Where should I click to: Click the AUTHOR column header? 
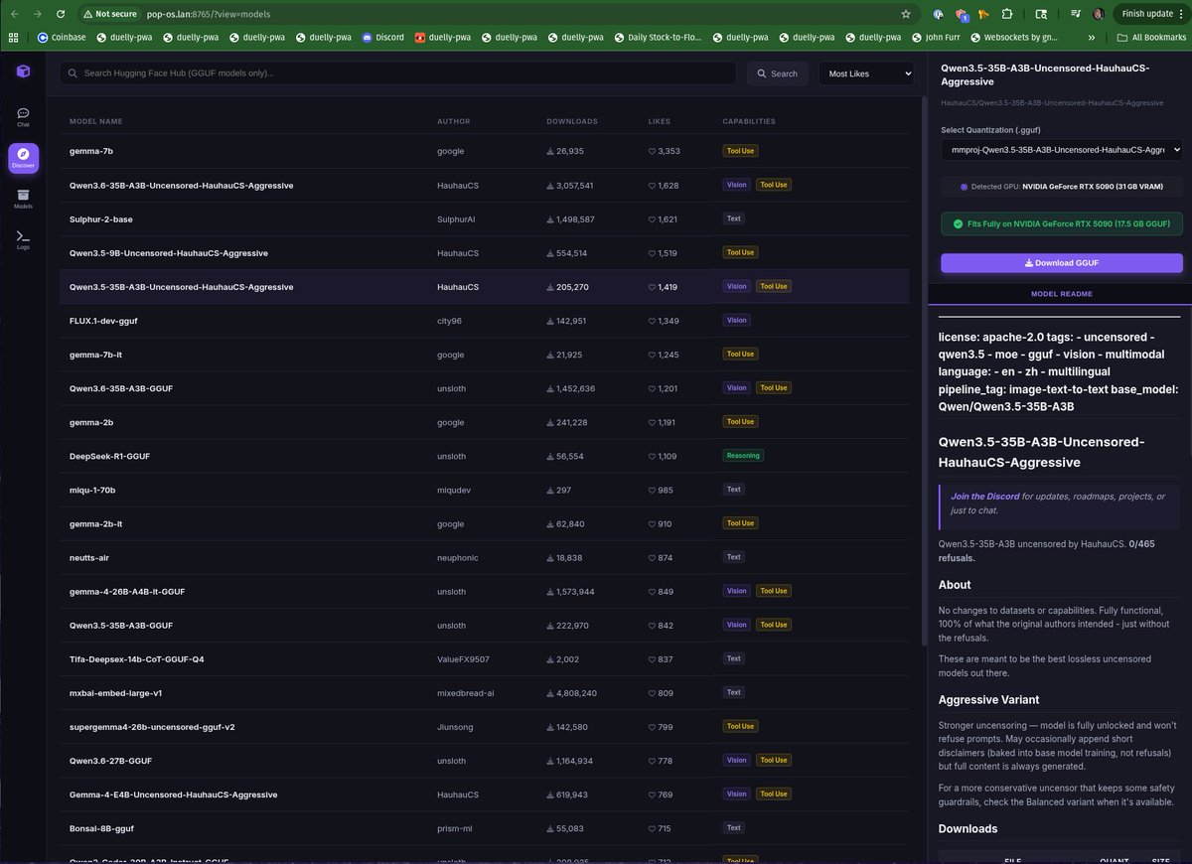coord(454,121)
